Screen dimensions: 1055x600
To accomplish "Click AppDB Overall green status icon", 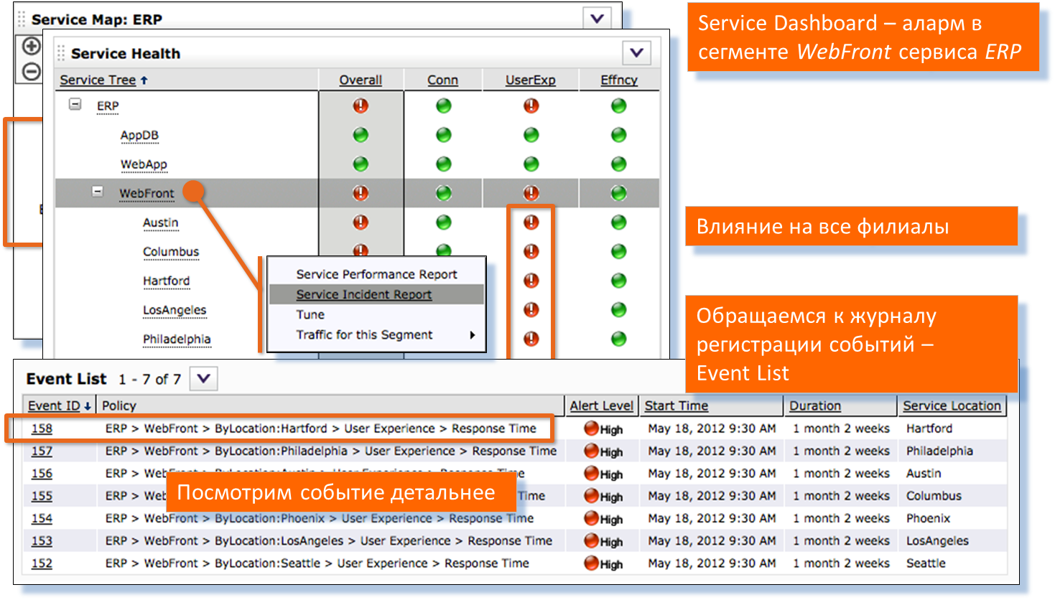I will coord(361,135).
